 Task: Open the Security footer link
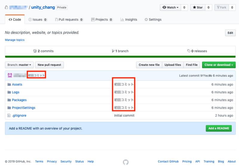(x=66, y=162)
